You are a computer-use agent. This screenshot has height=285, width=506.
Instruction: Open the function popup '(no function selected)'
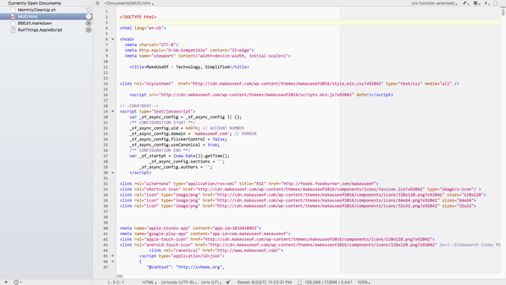[434, 3]
